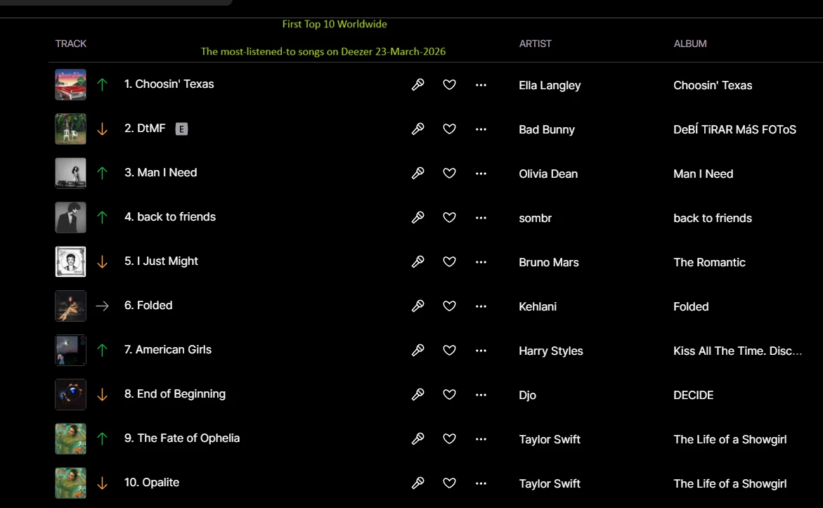
Task: Click the explicit E badge beside DtMF
Action: pyautogui.click(x=181, y=129)
